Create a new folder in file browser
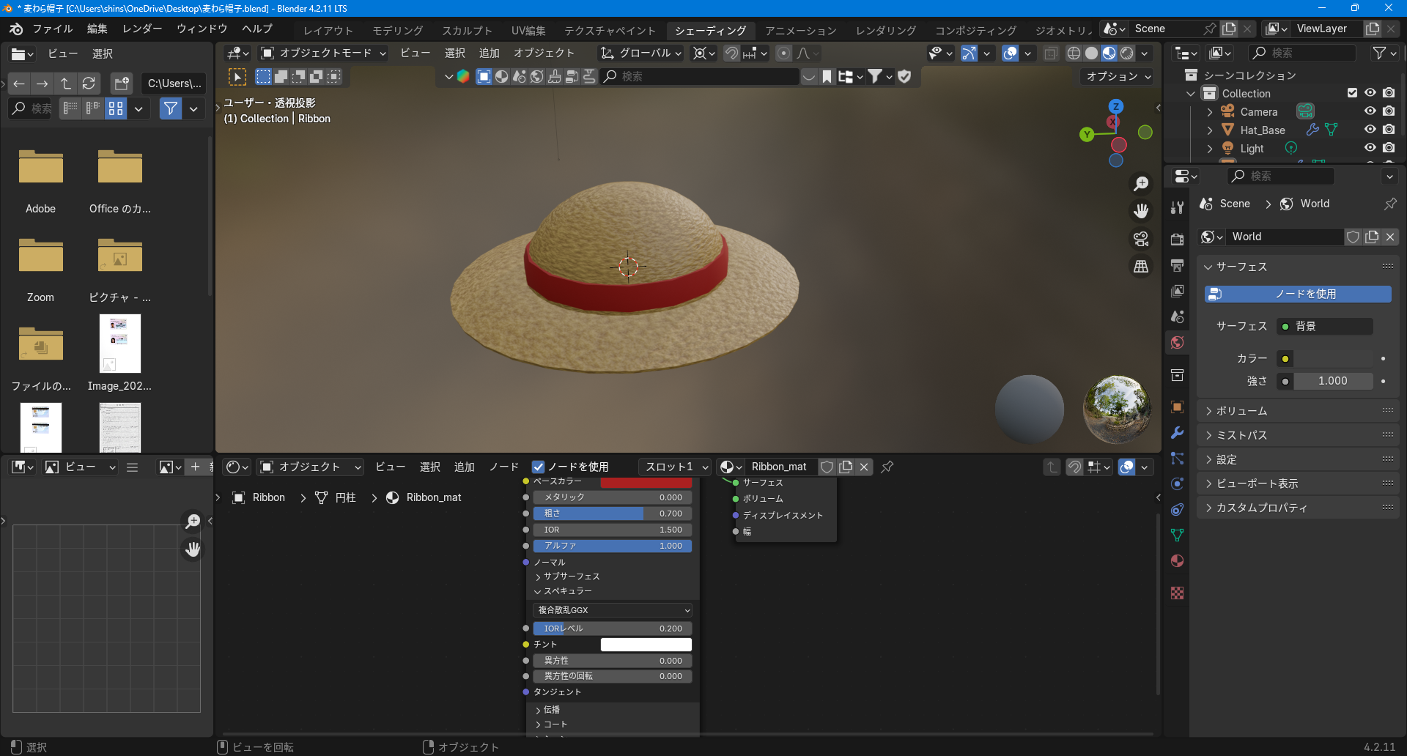The image size is (1407, 756). tap(122, 84)
